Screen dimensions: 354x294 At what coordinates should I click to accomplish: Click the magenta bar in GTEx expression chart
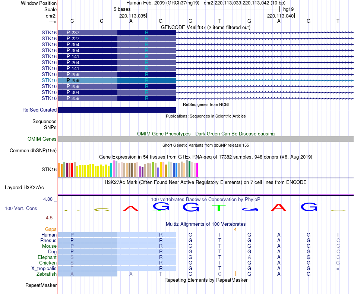pyautogui.click(x=197, y=170)
